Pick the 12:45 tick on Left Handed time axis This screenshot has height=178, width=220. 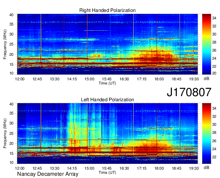pyautogui.click(x=37, y=168)
